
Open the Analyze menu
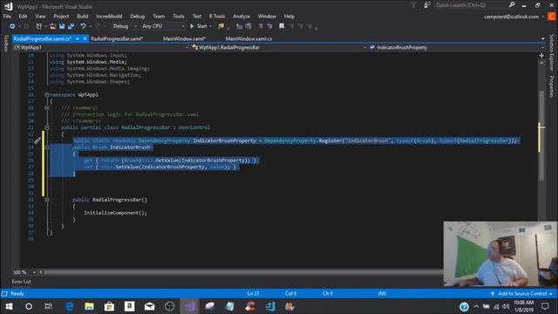coord(242,17)
